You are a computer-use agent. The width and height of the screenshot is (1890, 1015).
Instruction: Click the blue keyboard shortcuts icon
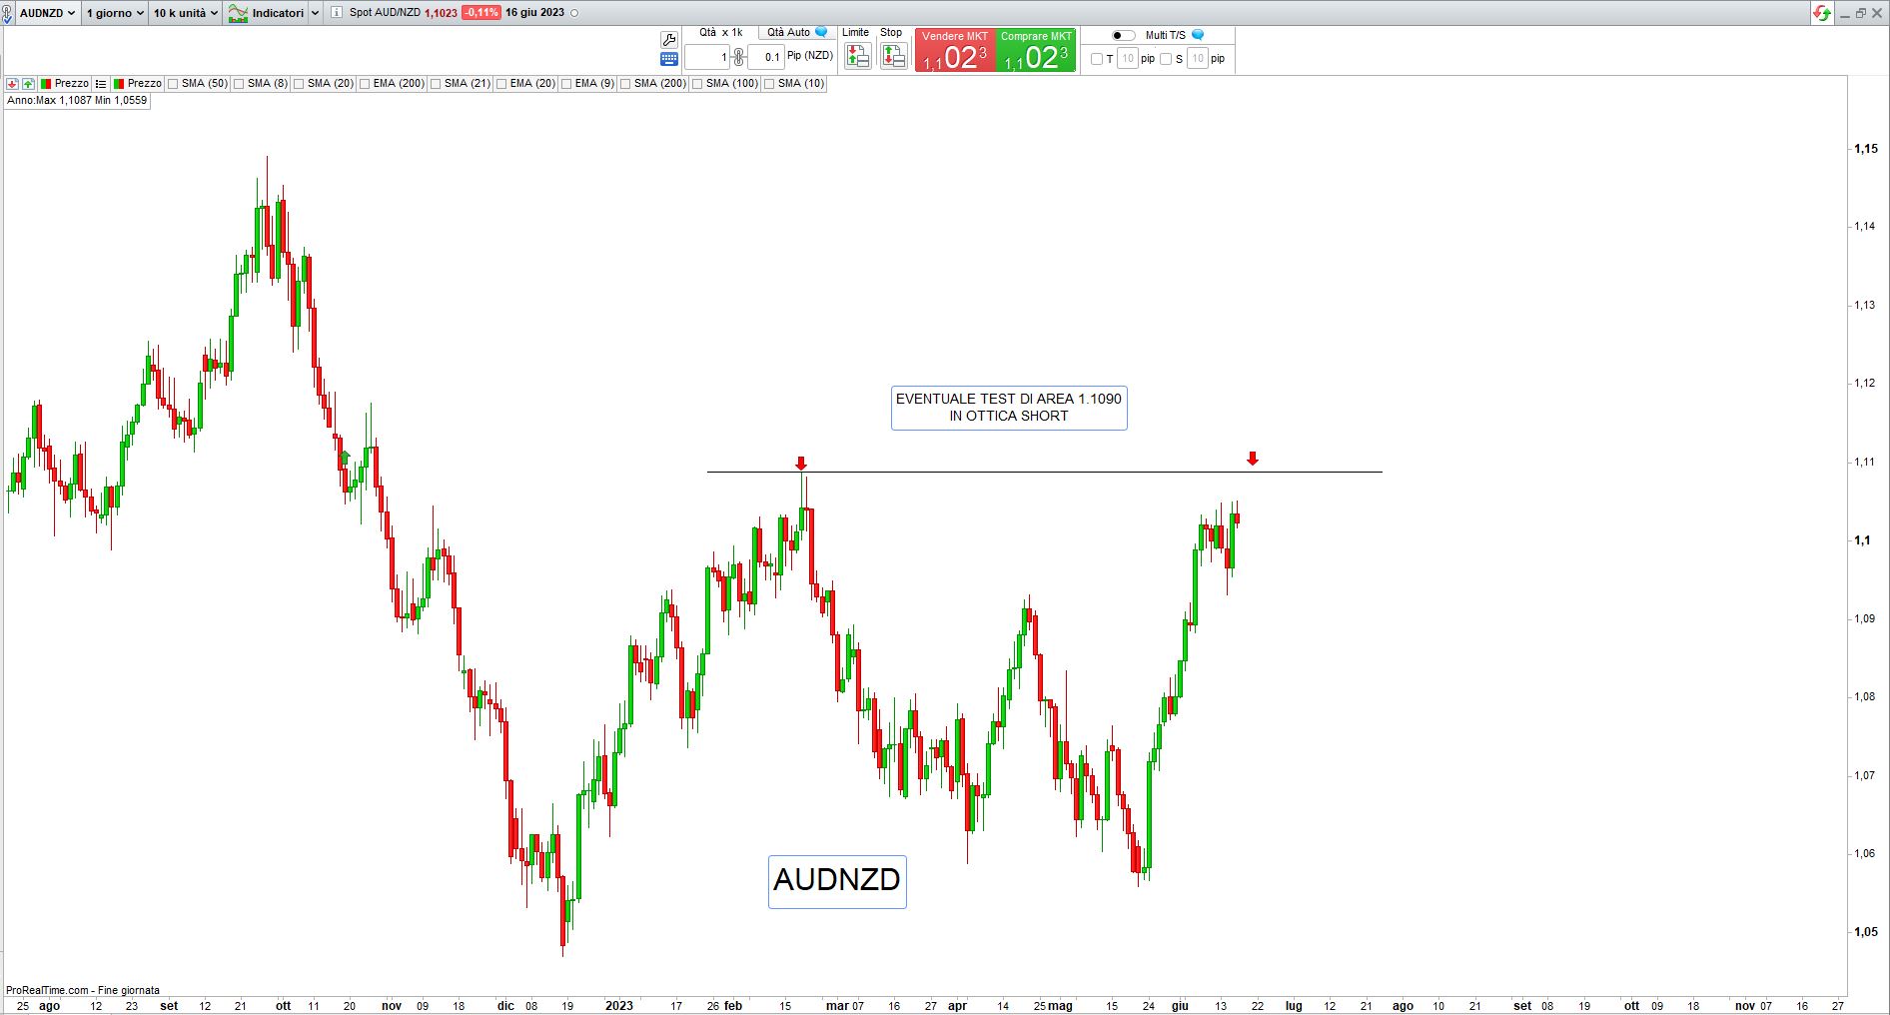(x=669, y=59)
